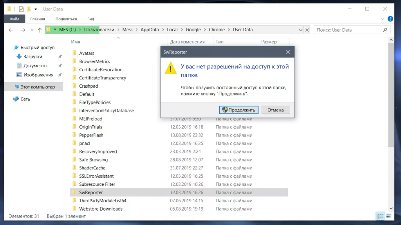Select the Default folder icon

coord(74,94)
